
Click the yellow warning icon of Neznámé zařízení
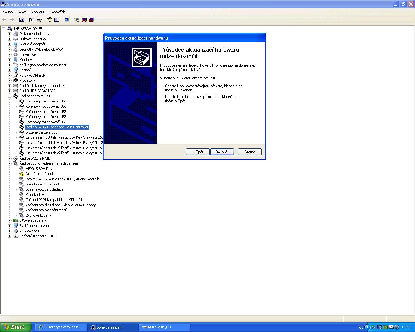(22, 174)
